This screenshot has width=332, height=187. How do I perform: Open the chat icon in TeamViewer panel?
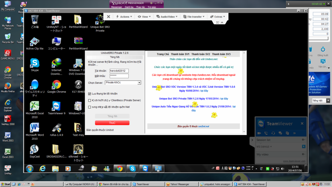click(x=280, y=133)
